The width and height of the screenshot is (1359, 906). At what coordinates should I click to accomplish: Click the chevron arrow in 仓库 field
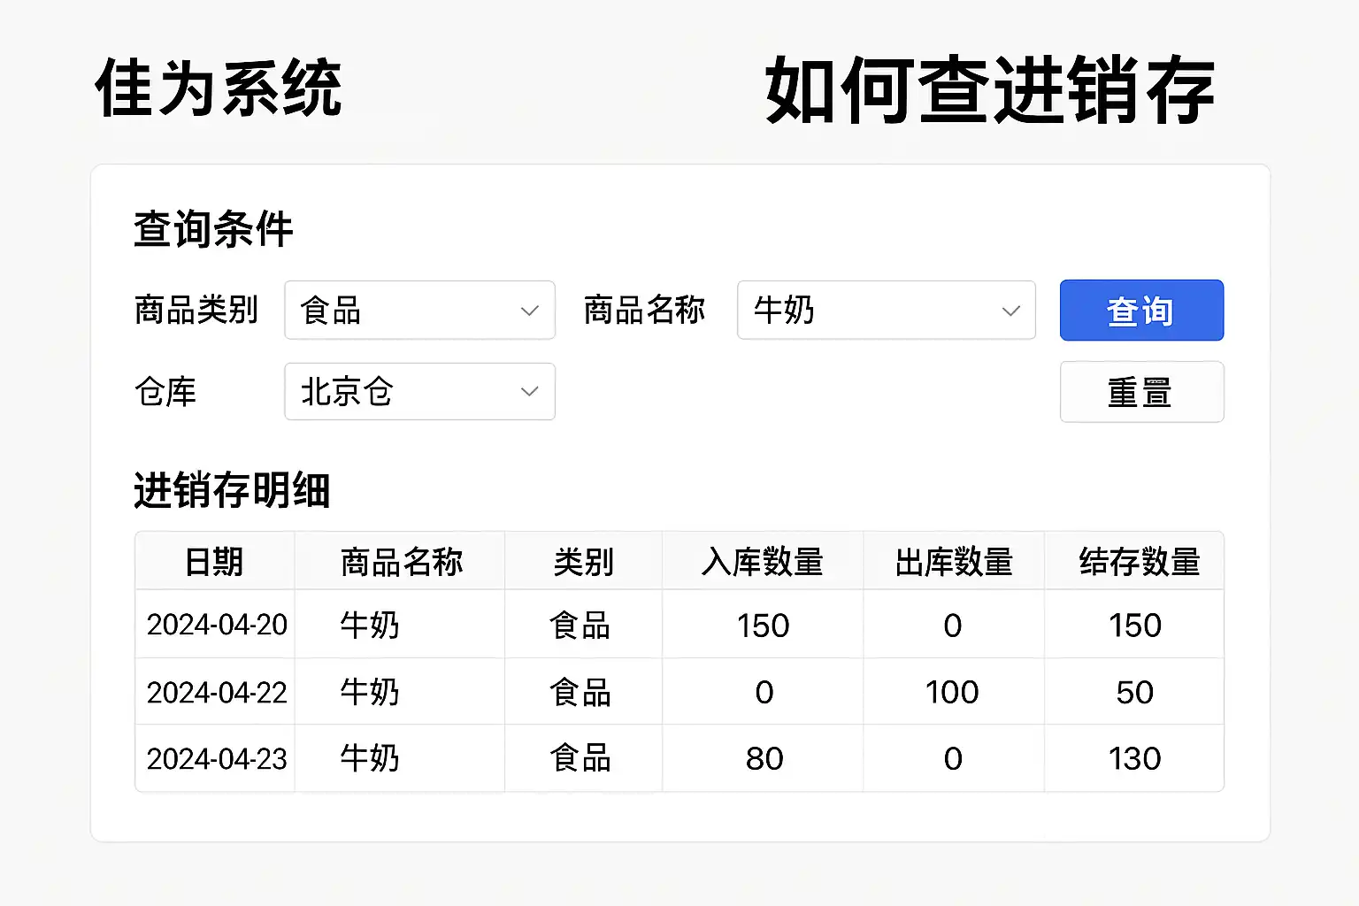coord(529,392)
